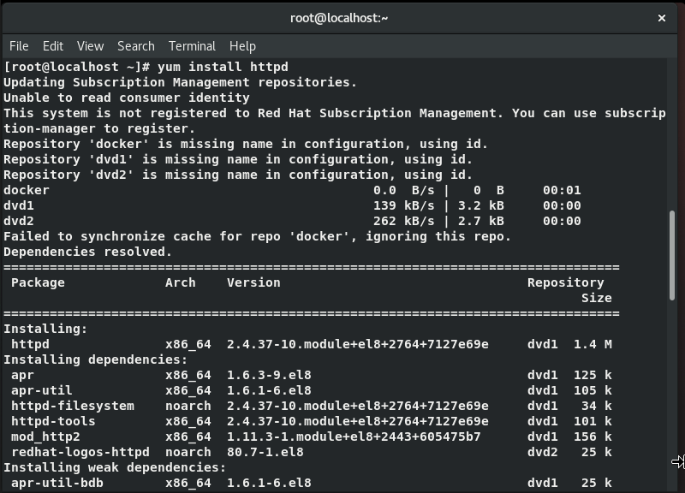Open the Terminal menu
Image resolution: width=685 pixels, height=493 pixels.
click(192, 46)
